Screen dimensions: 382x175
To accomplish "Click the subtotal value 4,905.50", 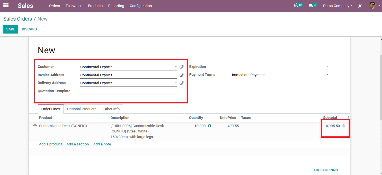I will [x=333, y=126].
